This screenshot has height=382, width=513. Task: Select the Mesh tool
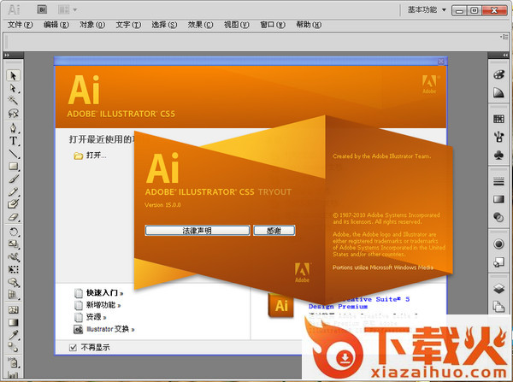(13, 309)
